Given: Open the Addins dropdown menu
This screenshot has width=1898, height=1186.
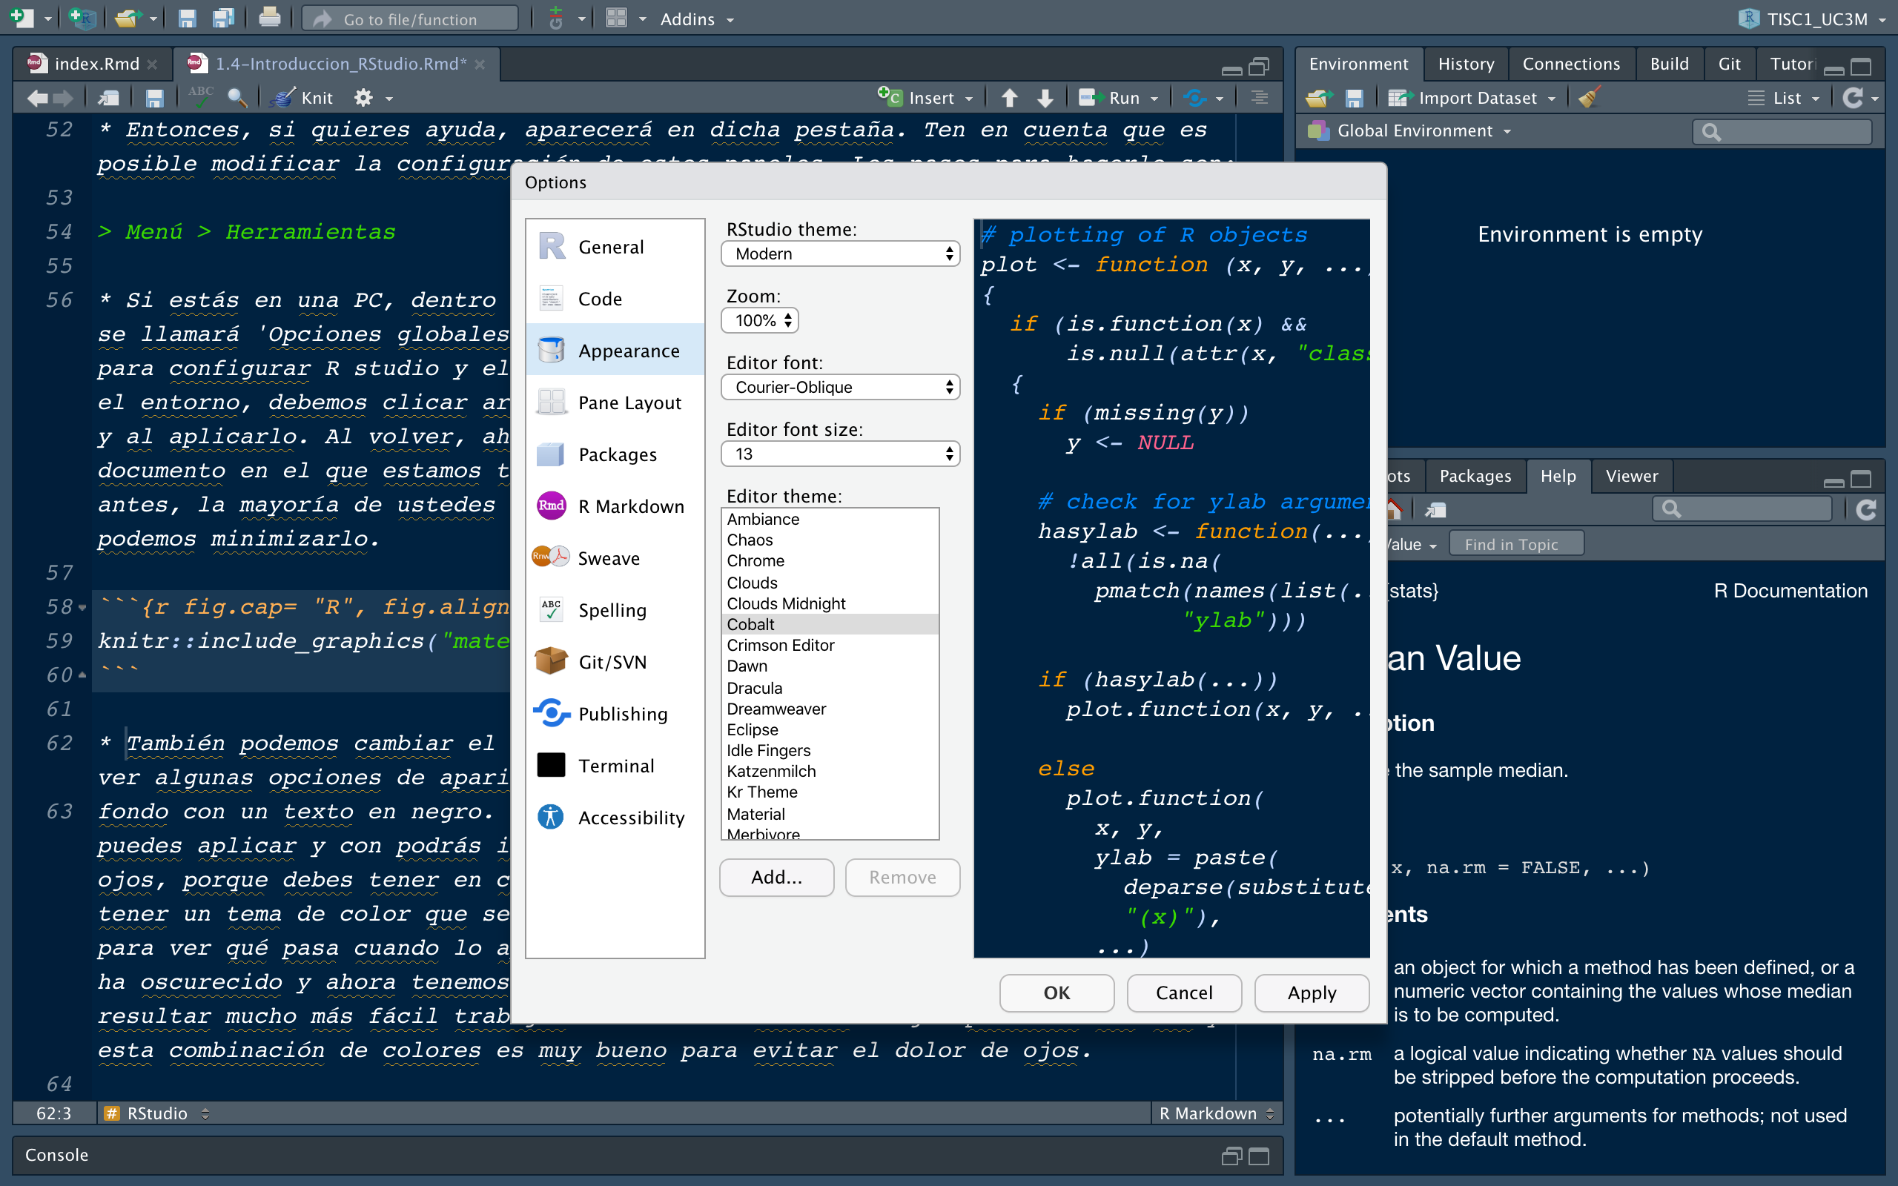Looking at the screenshot, I should (x=696, y=19).
